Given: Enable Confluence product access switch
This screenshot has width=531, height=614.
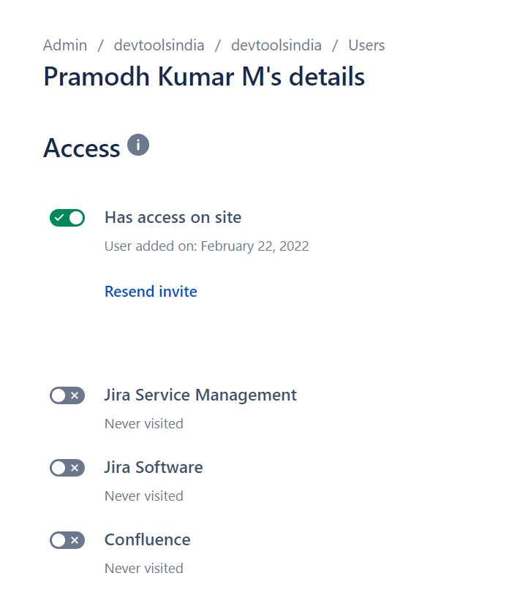Looking at the screenshot, I should tap(67, 540).
